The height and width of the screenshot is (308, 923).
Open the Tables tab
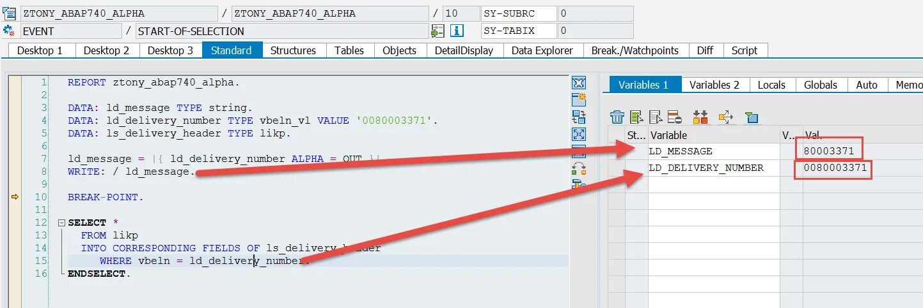click(349, 50)
